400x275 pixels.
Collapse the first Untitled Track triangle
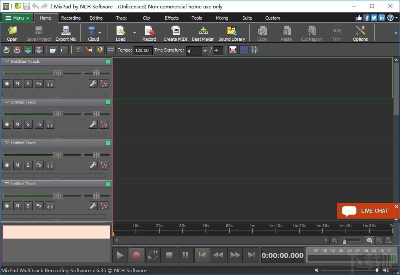point(7,62)
